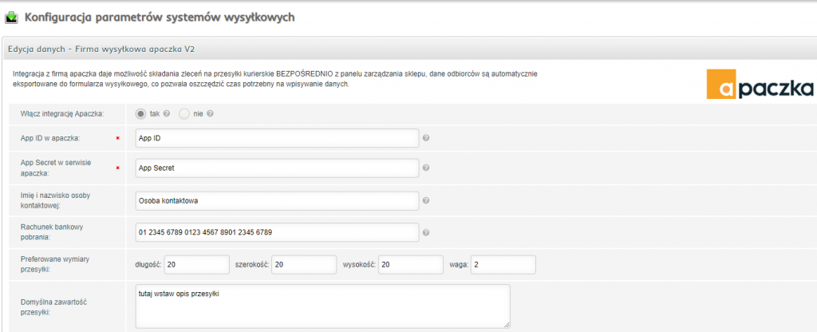Click the textarea resize handle corner

[x=507, y=324]
